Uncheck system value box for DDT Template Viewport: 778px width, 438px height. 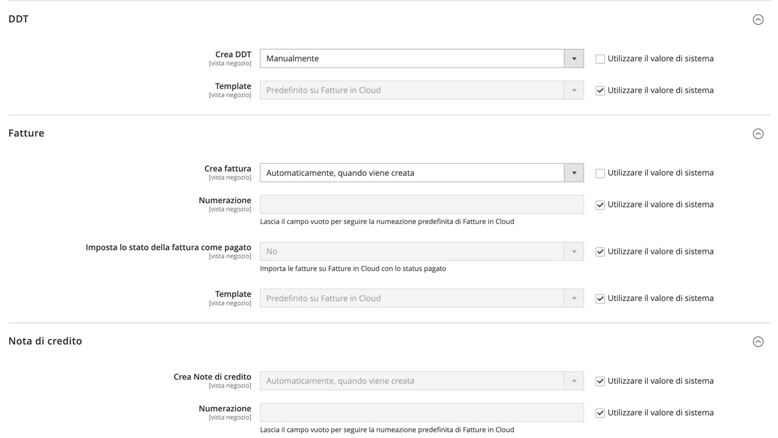click(600, 91)
